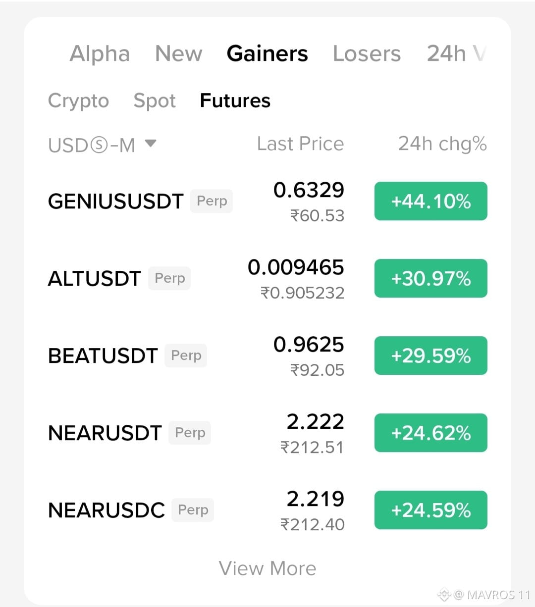
Task: Select the Spot sub-tab
Action: pos(155,101)
